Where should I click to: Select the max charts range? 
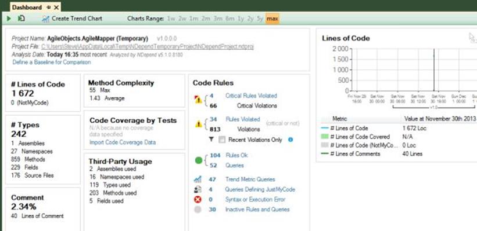[x=272, y=19]
